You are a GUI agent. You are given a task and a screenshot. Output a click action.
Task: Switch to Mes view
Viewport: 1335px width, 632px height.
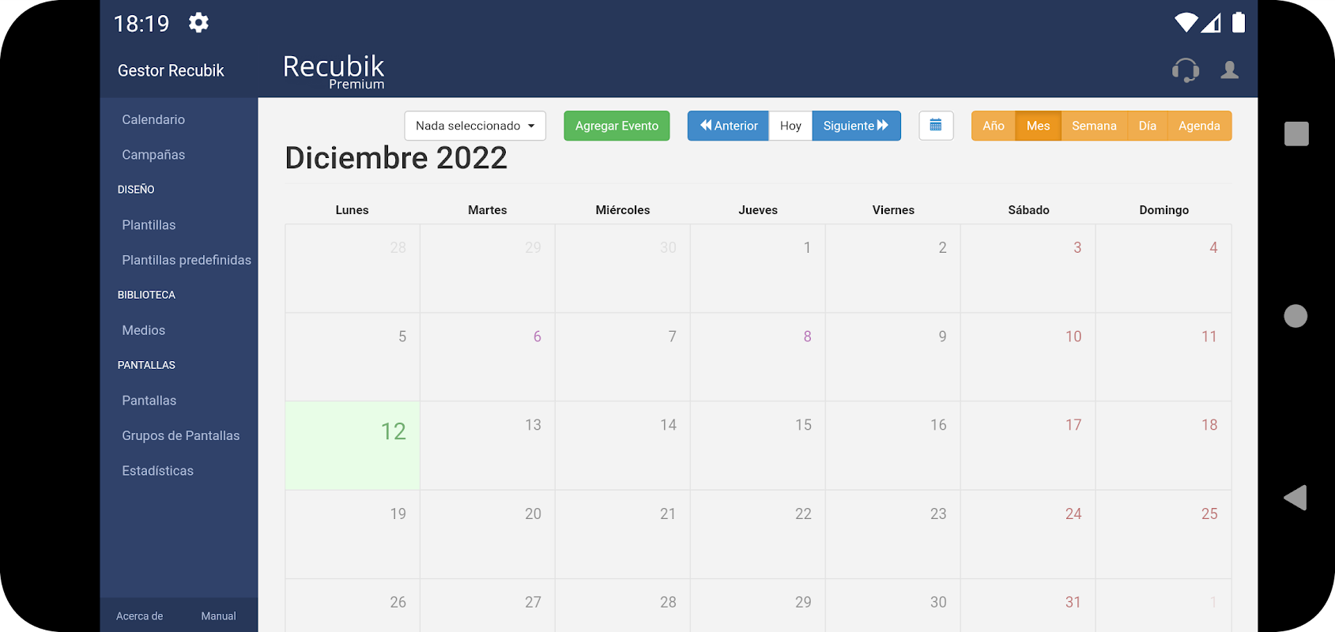(1038, 126)
